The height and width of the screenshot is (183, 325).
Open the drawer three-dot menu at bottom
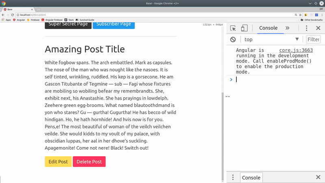233,177
